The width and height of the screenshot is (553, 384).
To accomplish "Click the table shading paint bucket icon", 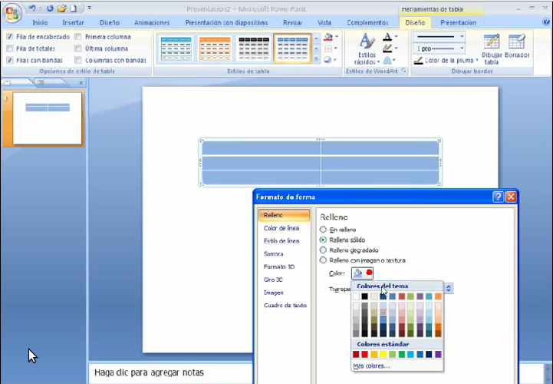I will 328,36.
